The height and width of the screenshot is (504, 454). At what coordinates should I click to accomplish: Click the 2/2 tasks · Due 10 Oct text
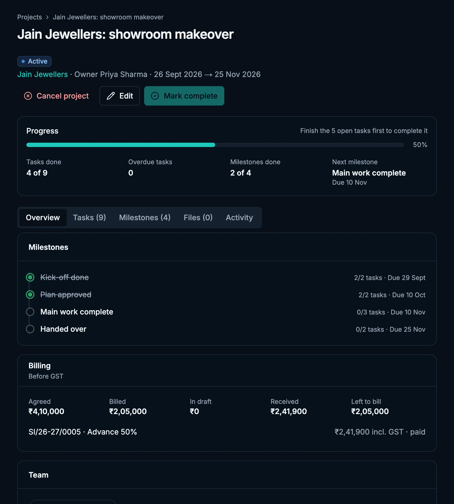coord(392,295)
